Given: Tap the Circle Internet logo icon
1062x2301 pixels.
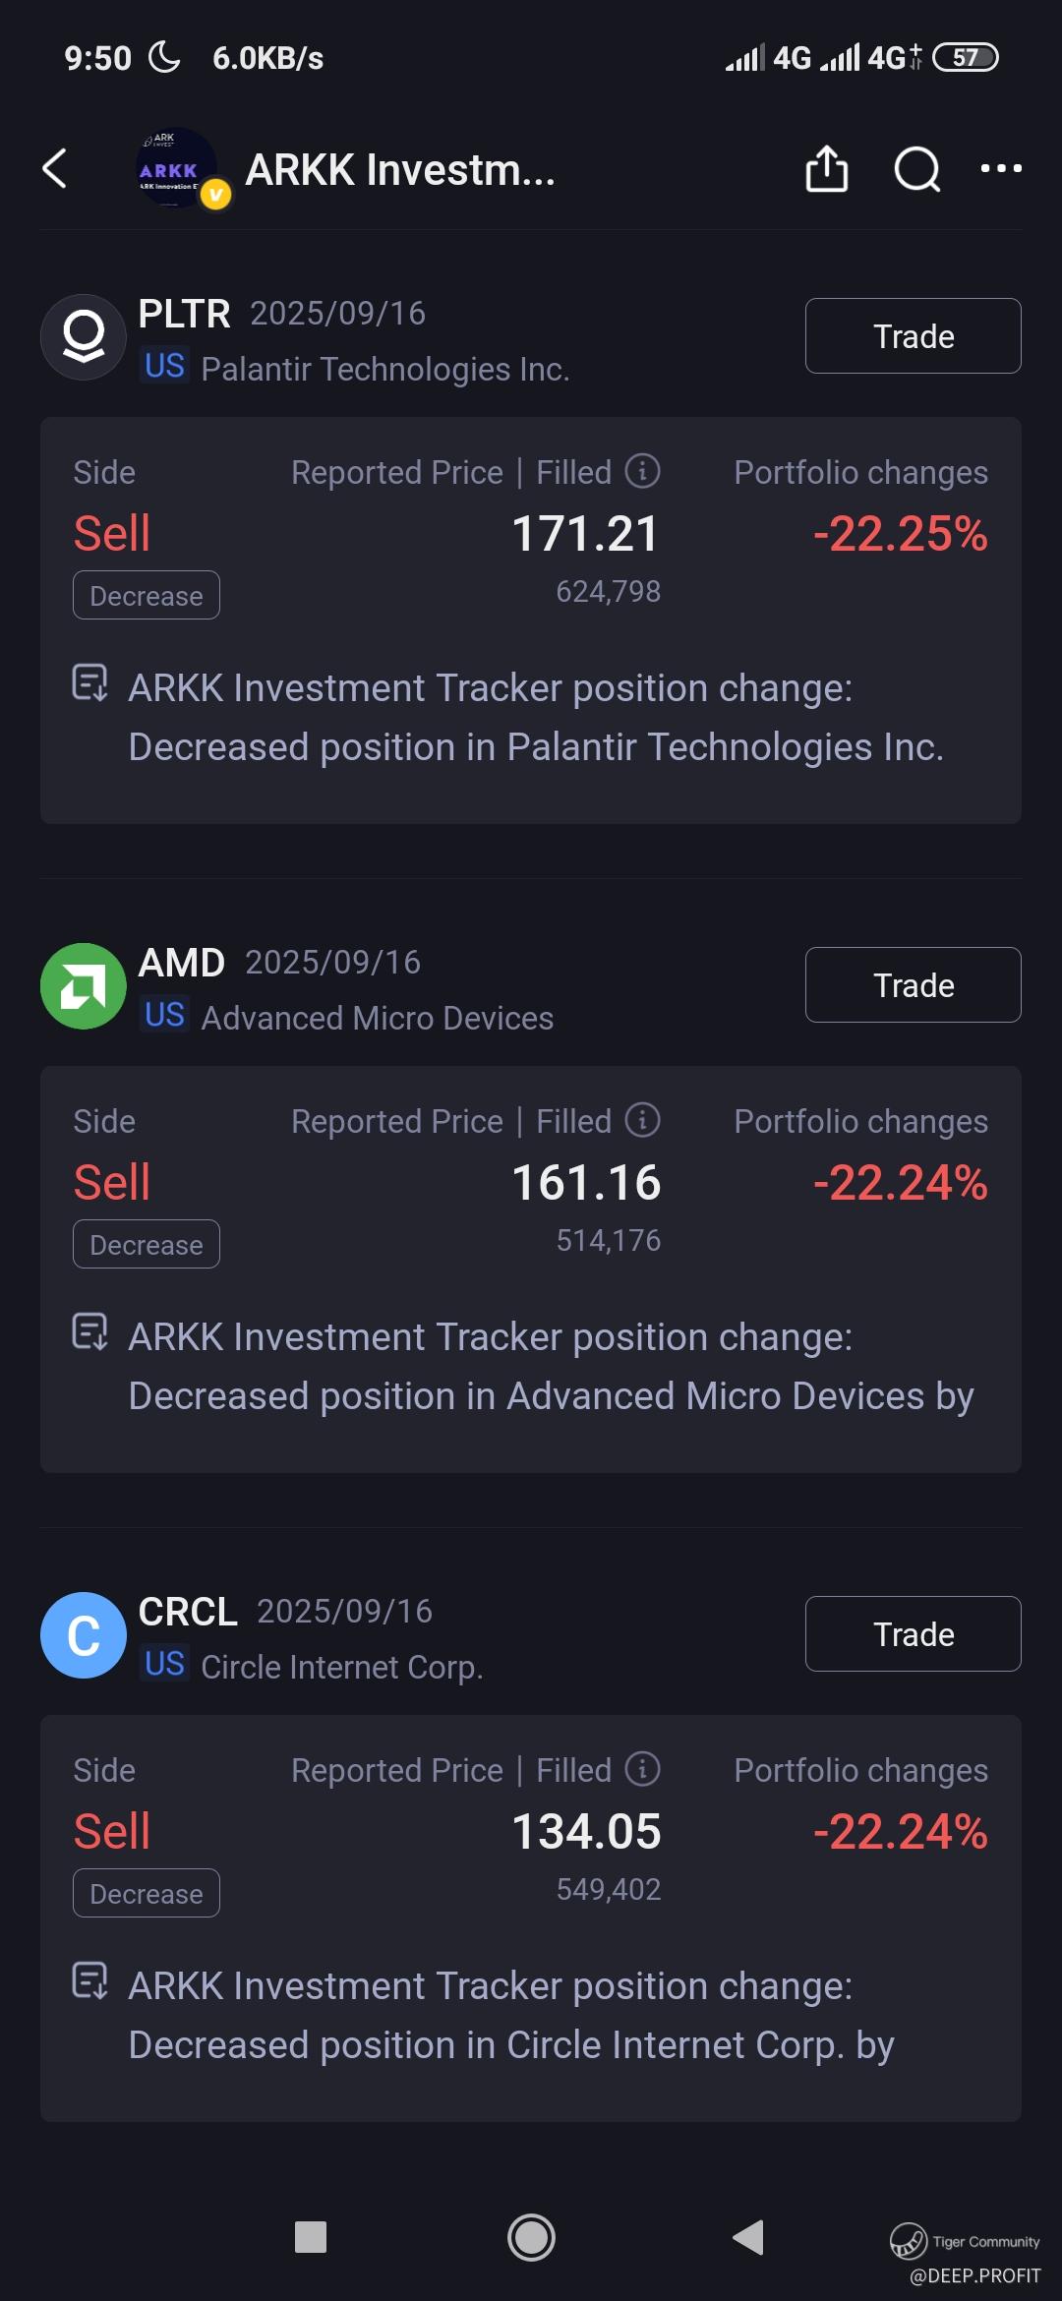Looking at the screenshot, I should click(84, 1635).
